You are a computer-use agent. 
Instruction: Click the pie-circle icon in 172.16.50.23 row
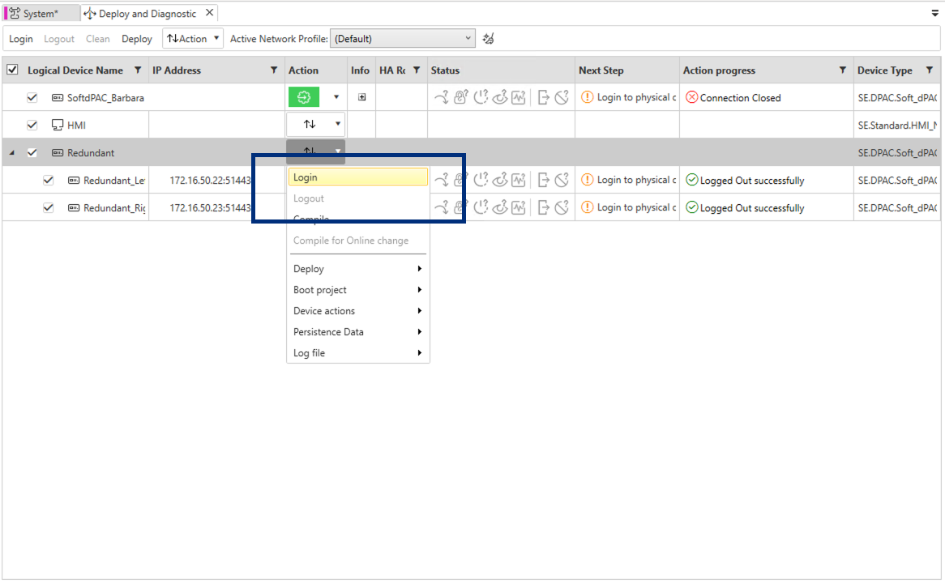pos(562,207)
